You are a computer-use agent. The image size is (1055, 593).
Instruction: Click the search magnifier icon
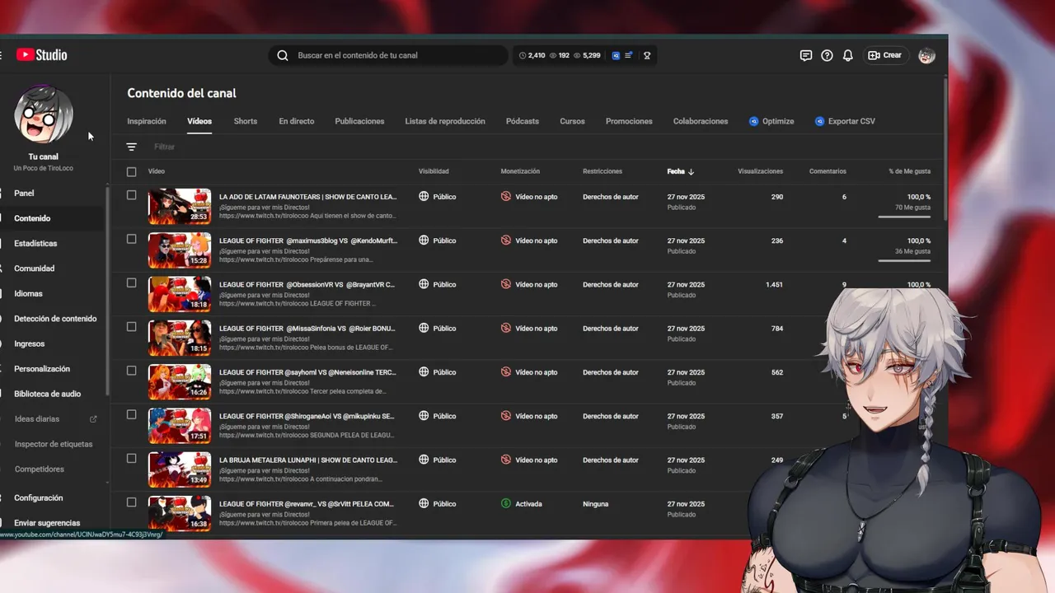[x=283, y=55]
